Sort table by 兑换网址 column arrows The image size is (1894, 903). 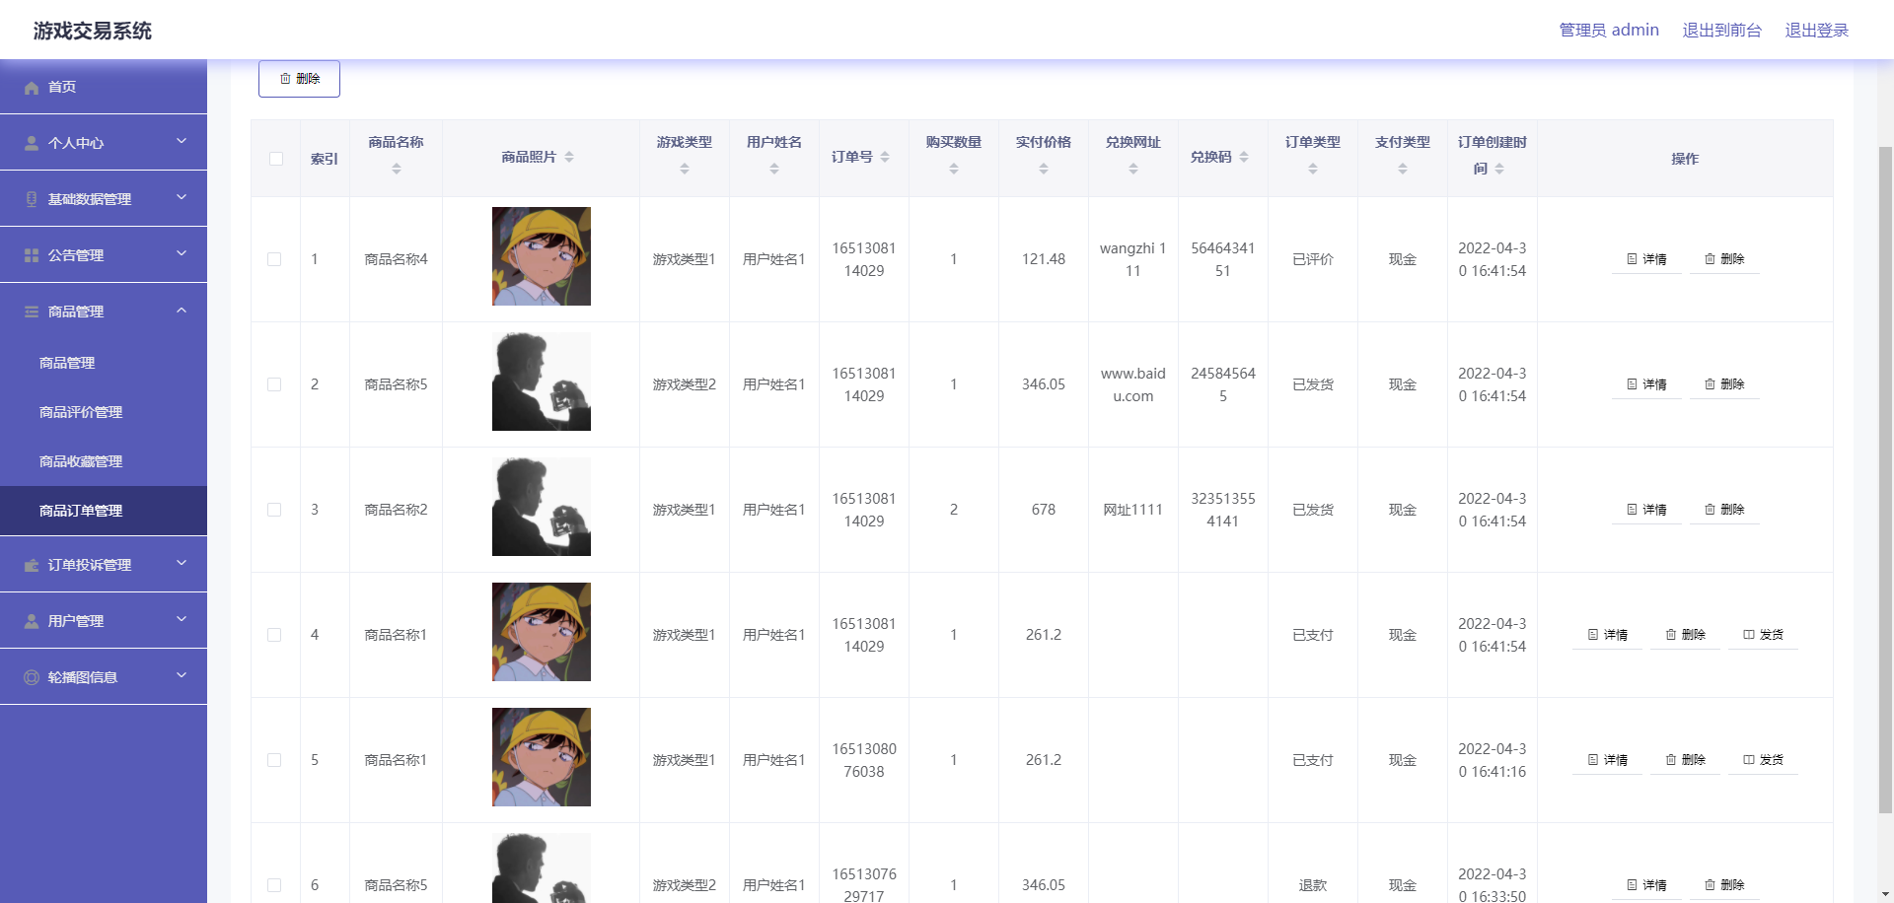pos(1133,169)
